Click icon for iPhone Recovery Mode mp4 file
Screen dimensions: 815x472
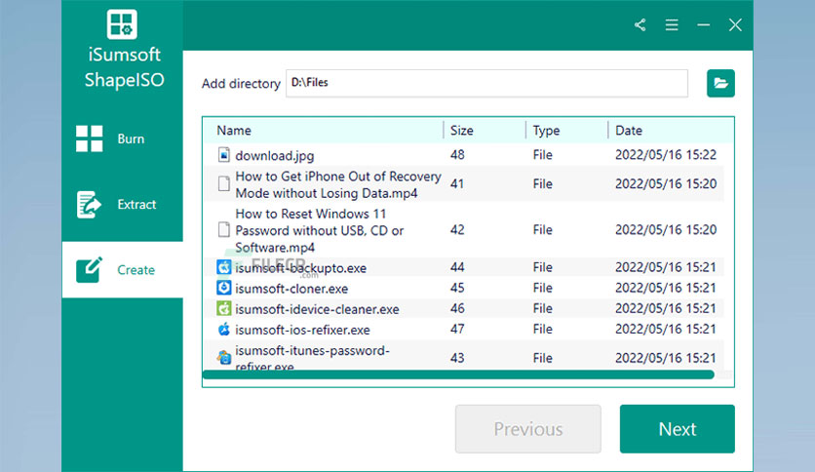pos(224,183)
